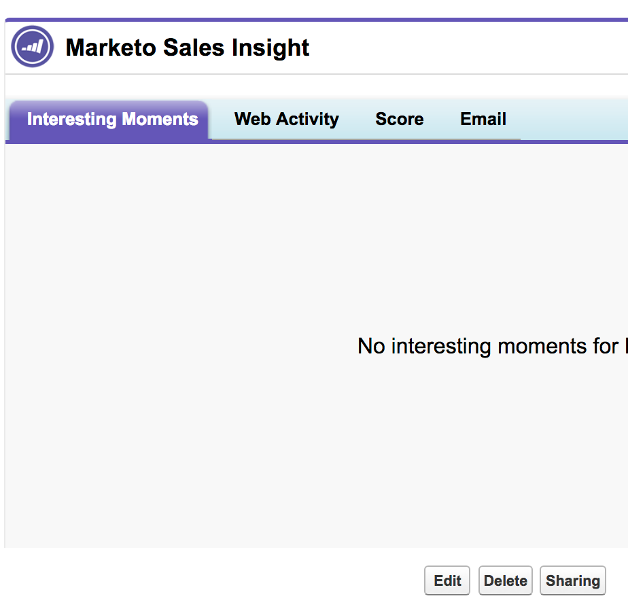This screenshot has width=628, height=609.
Task: Click the word 'Marketo' in the heading
Action: (110, 48)
